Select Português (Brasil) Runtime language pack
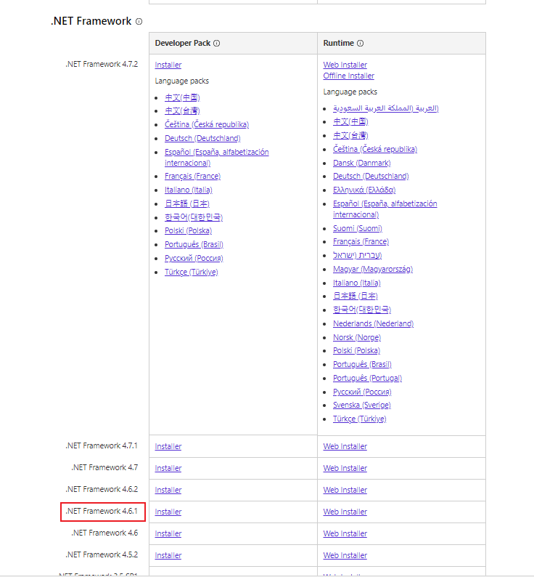This screenshot has width=534, height=577. click(x=362, y=364)
